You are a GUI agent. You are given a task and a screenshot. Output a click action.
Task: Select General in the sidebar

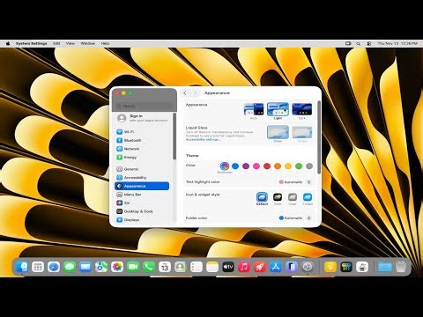click(x=142, y=169)
